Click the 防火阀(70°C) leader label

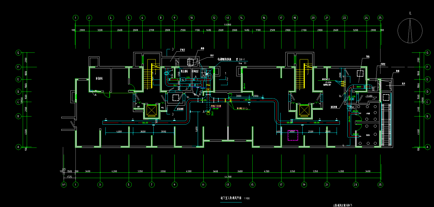pos(242,108)
